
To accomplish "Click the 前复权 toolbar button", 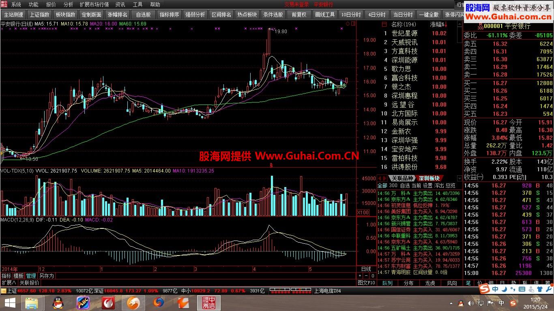I will pos(299,15).
